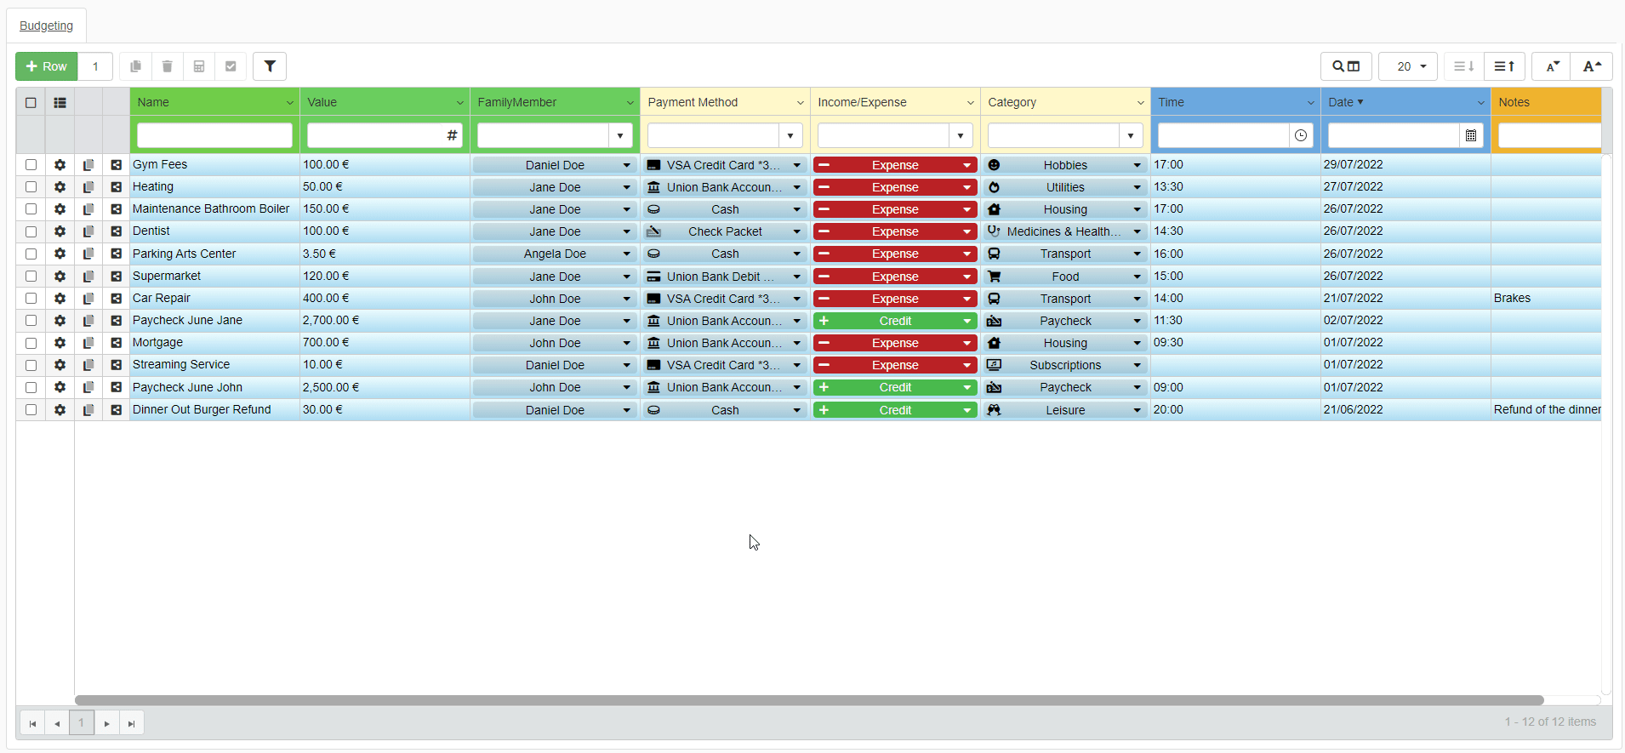Click the add Row button
Image resolution: width=1625 pixels, height=753 pixels.
click(x=47, y=66)
